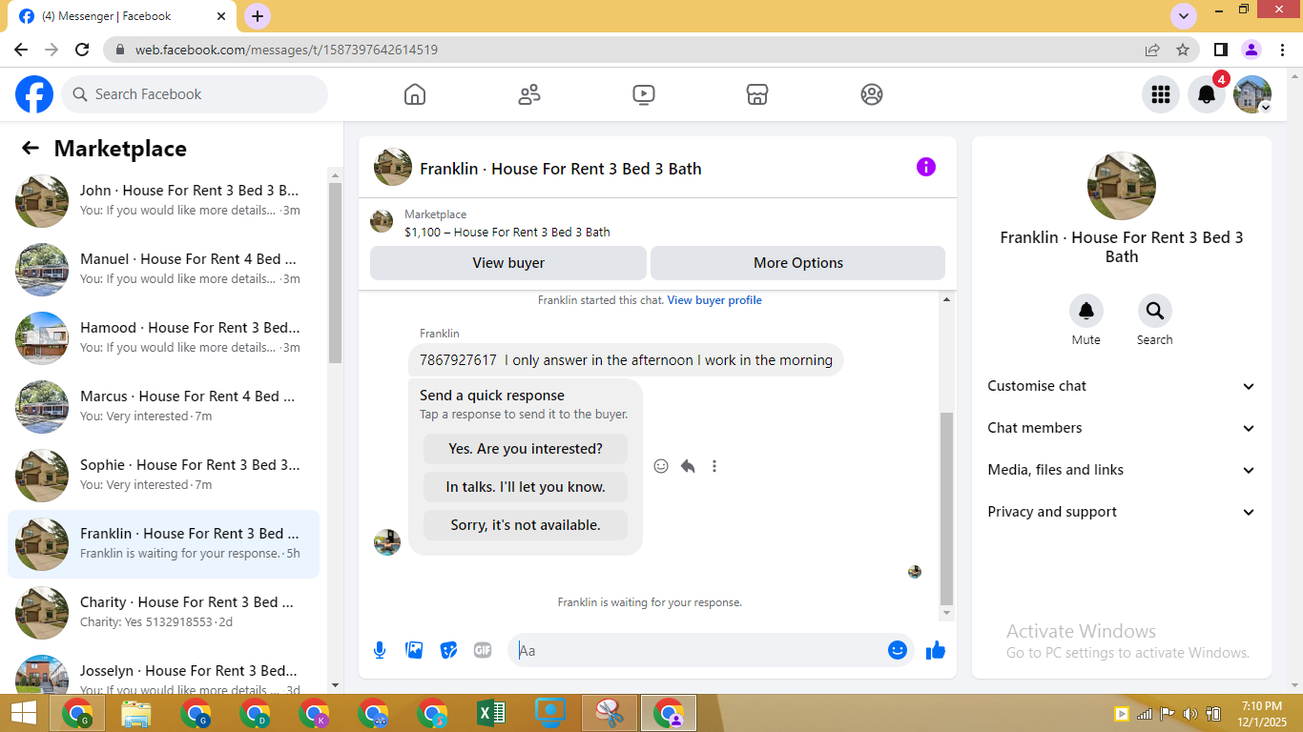Viewport: 1303px width, 732px height.
Task: Attach a photo using the image icon
Action: point(414,650)
